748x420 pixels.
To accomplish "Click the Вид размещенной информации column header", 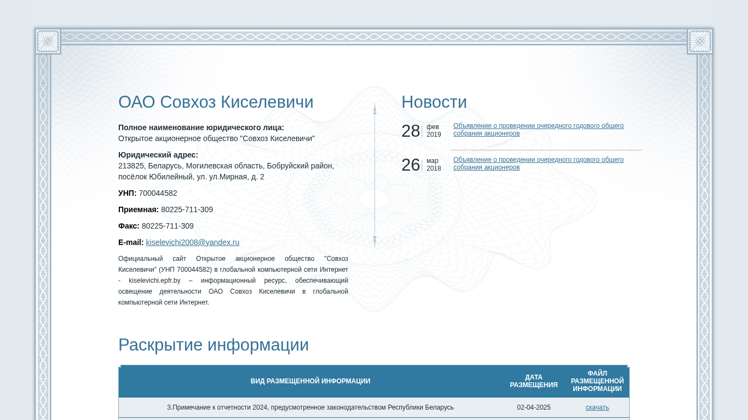I will [x=310, y=381].
